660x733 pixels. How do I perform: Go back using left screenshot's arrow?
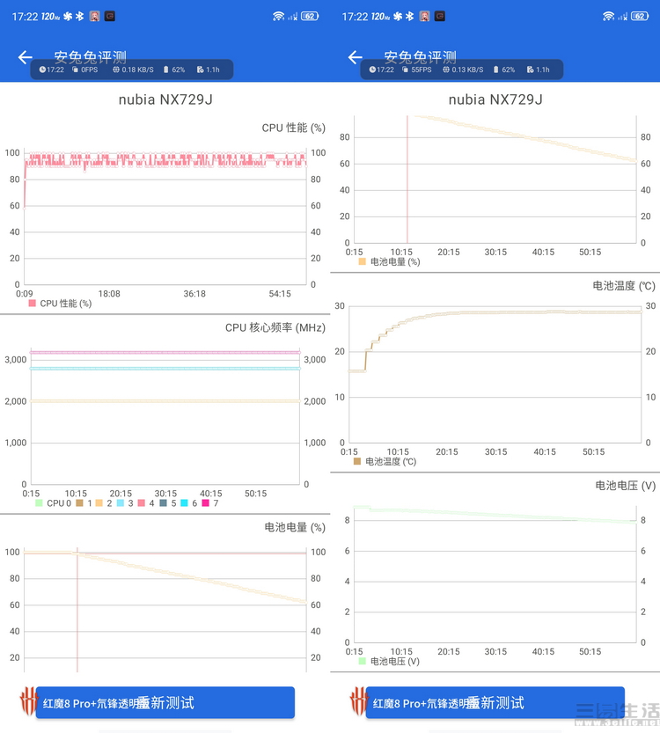point(26,57)
